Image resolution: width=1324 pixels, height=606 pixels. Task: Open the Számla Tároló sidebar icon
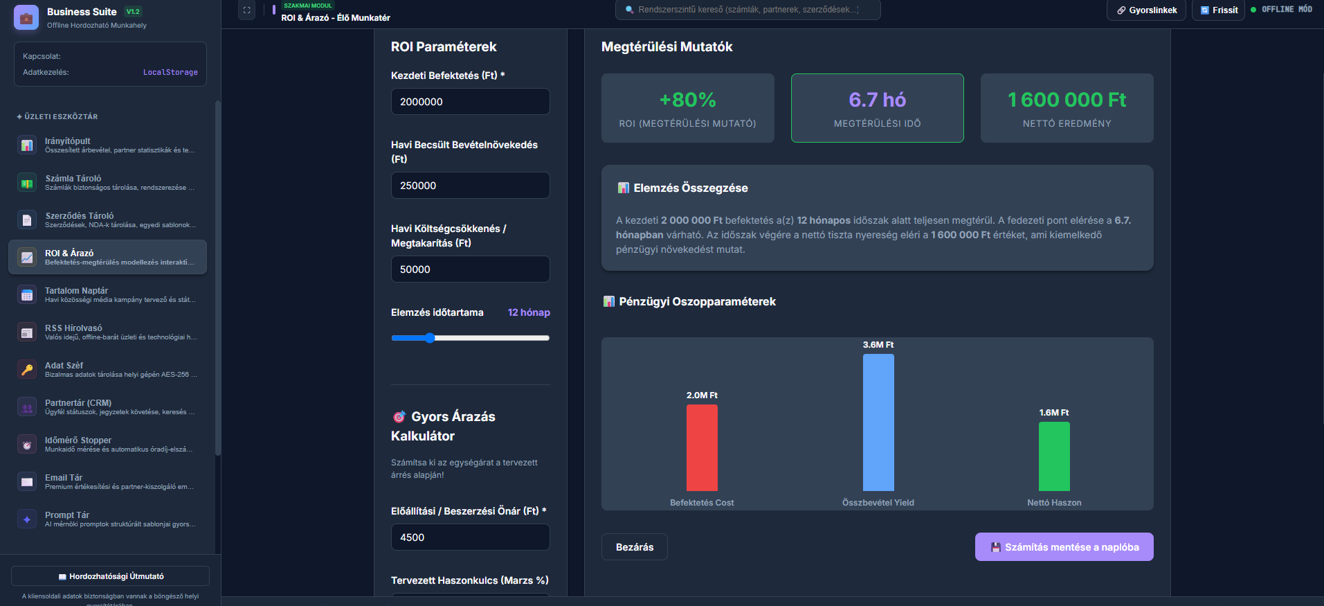(x=27, y=183)
